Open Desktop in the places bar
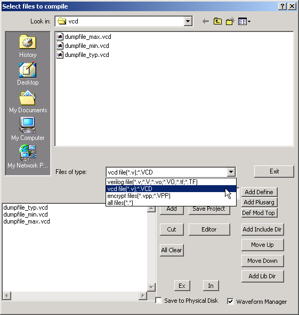This screenshot has width=299, height=315. point(28,74)
